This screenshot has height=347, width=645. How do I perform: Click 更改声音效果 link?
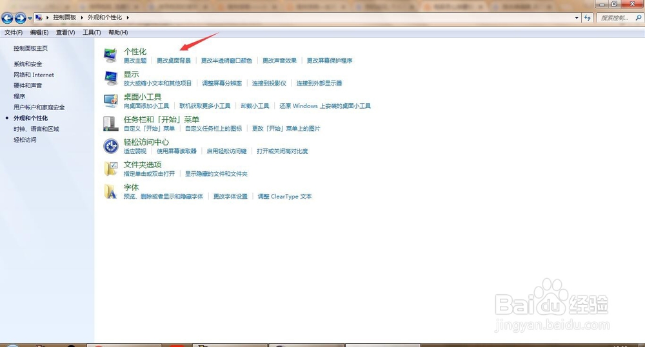(279, 61)
